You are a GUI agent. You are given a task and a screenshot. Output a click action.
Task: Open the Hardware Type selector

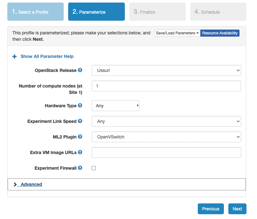116,106
